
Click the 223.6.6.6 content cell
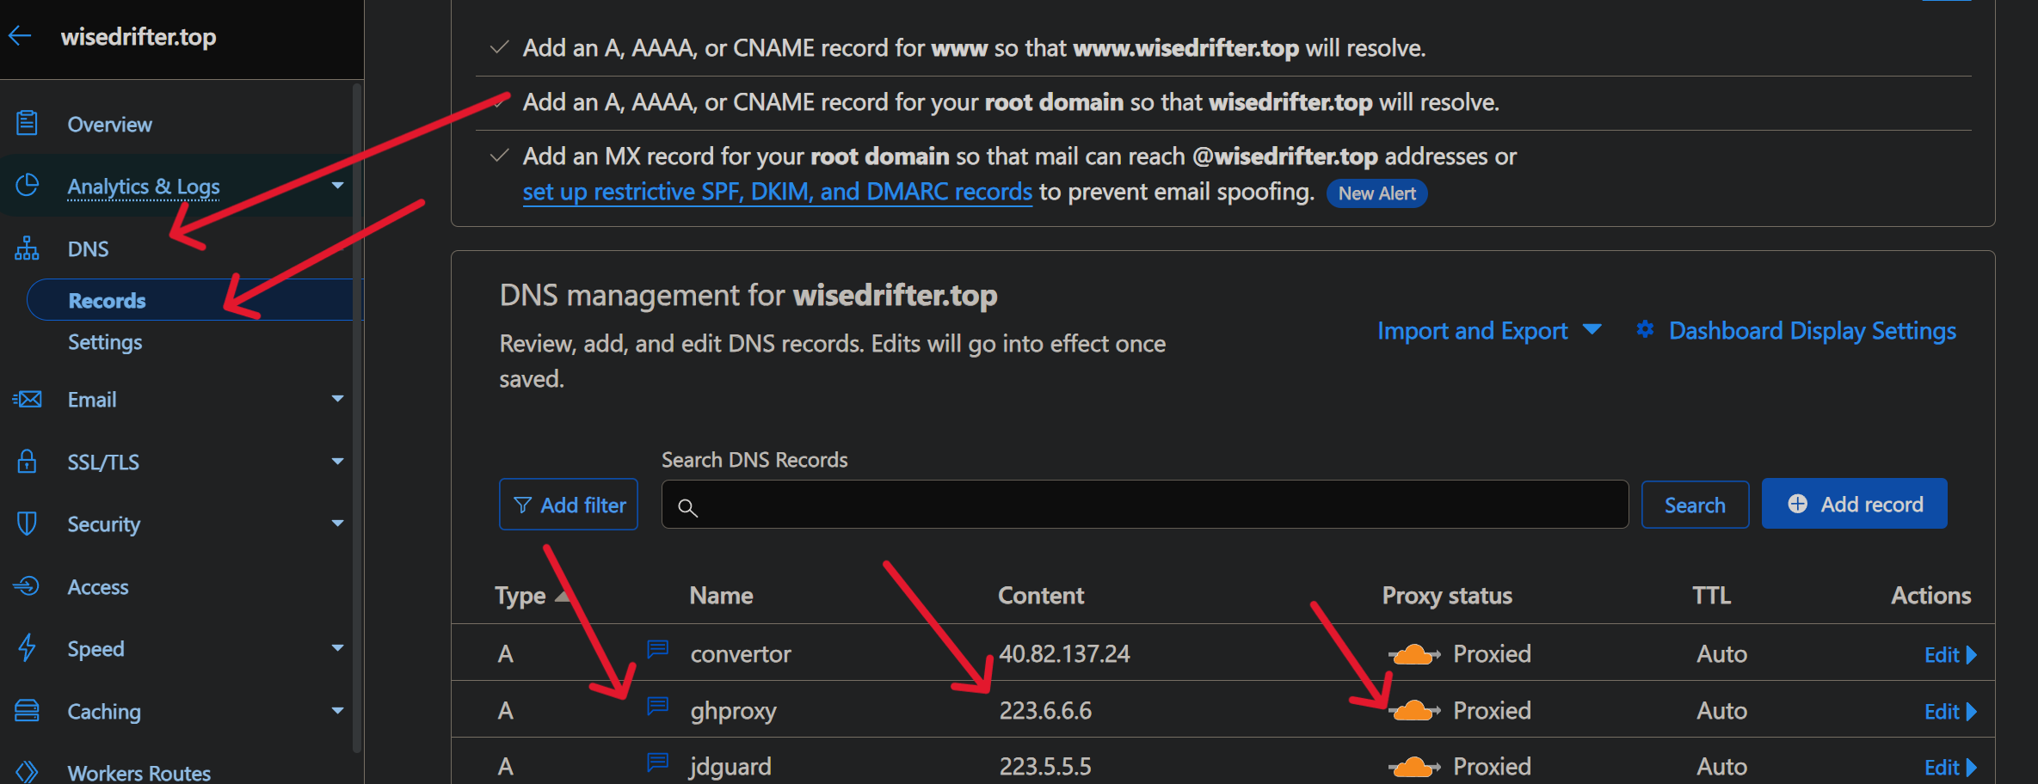coord(1045,711)
